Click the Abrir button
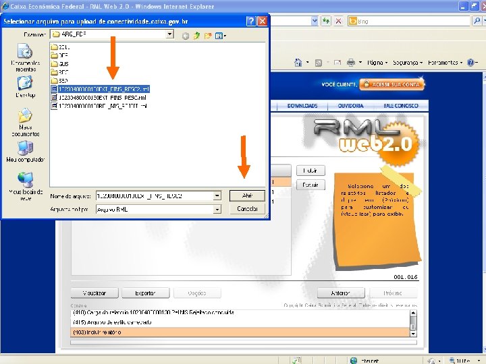This screenshot has height=364, width=486. (x=247, y=195)
